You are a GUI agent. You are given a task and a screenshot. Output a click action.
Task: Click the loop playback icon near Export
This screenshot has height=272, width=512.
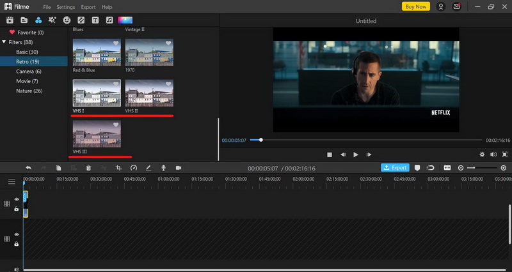coord(430,168)
